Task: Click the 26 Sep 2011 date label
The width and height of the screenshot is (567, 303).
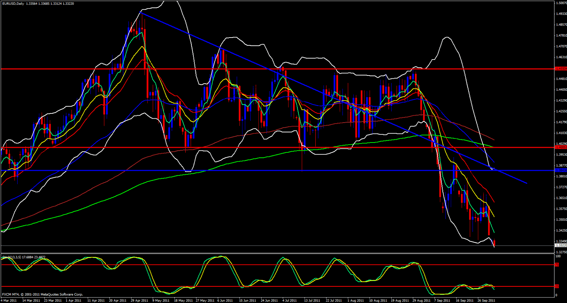Action: tap(486, 301)
